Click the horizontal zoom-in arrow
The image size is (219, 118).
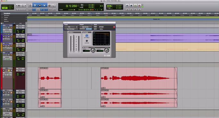point(25,5)
